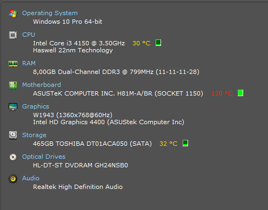
Task: Click the green Motherboard icon
Action: coord(13,85)
